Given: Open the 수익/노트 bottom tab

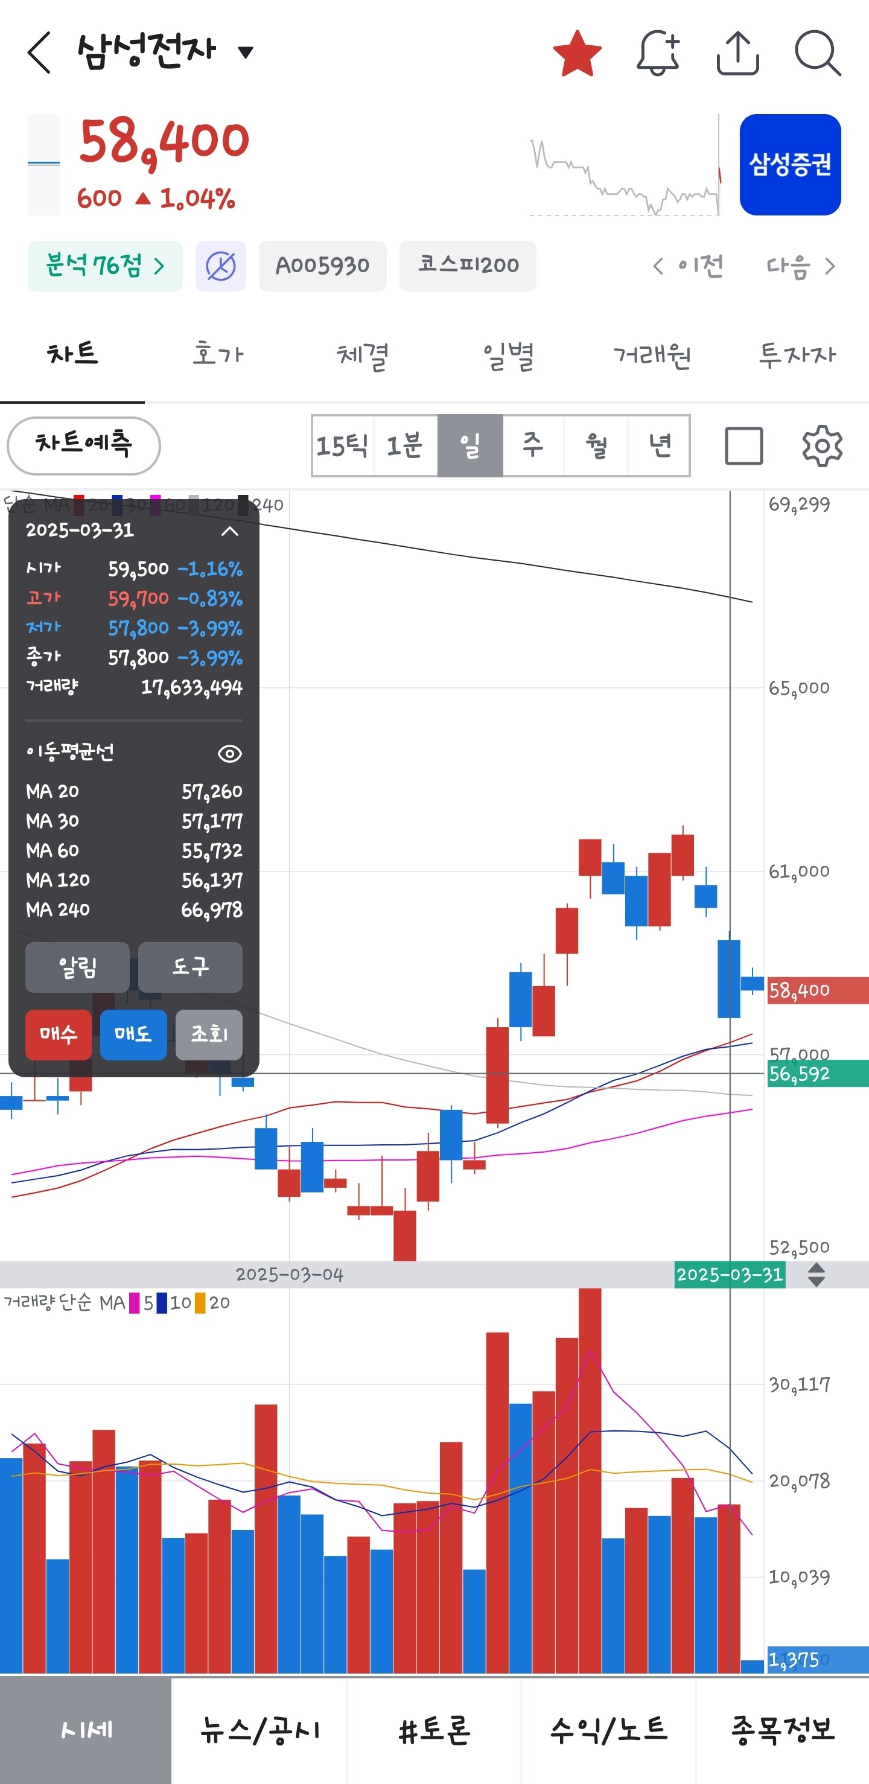Looking at the screenshot, I should (x=609, y=1731).
